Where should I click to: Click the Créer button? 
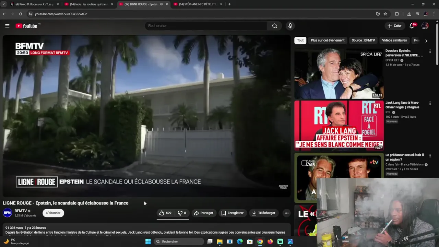(x=394, y=26)
